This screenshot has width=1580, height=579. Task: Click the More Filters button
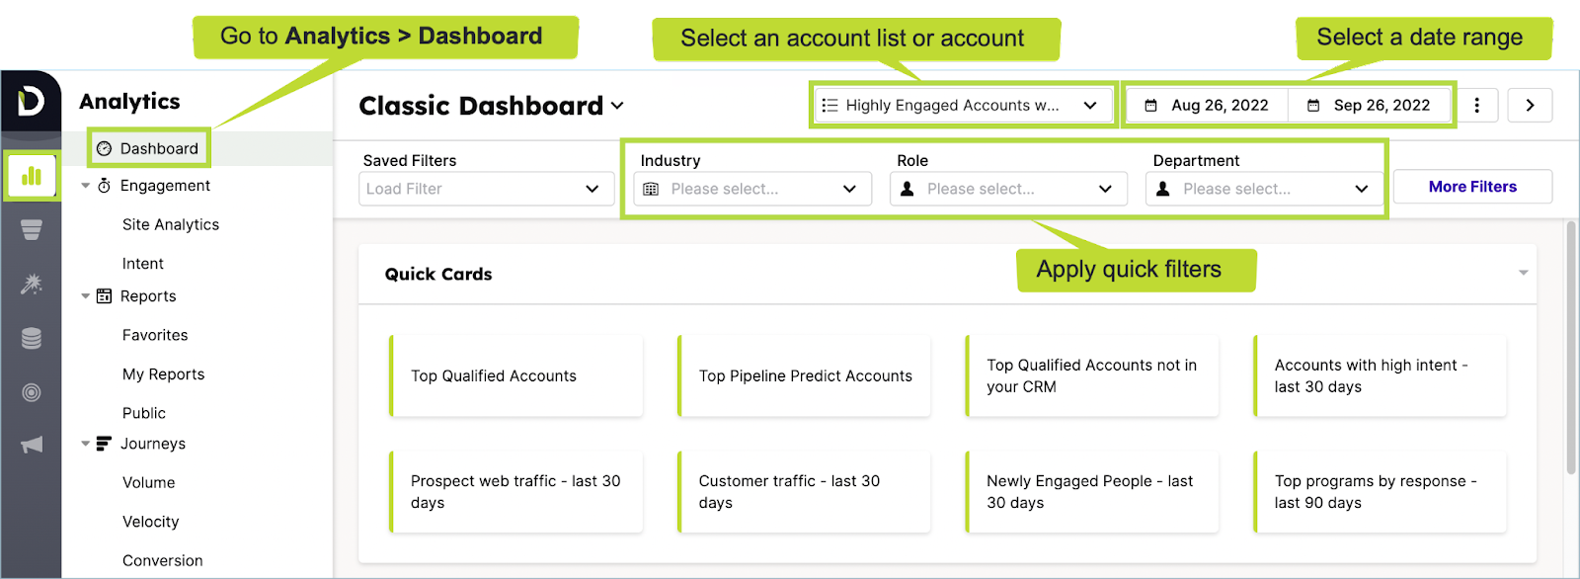coord(1471,186)
